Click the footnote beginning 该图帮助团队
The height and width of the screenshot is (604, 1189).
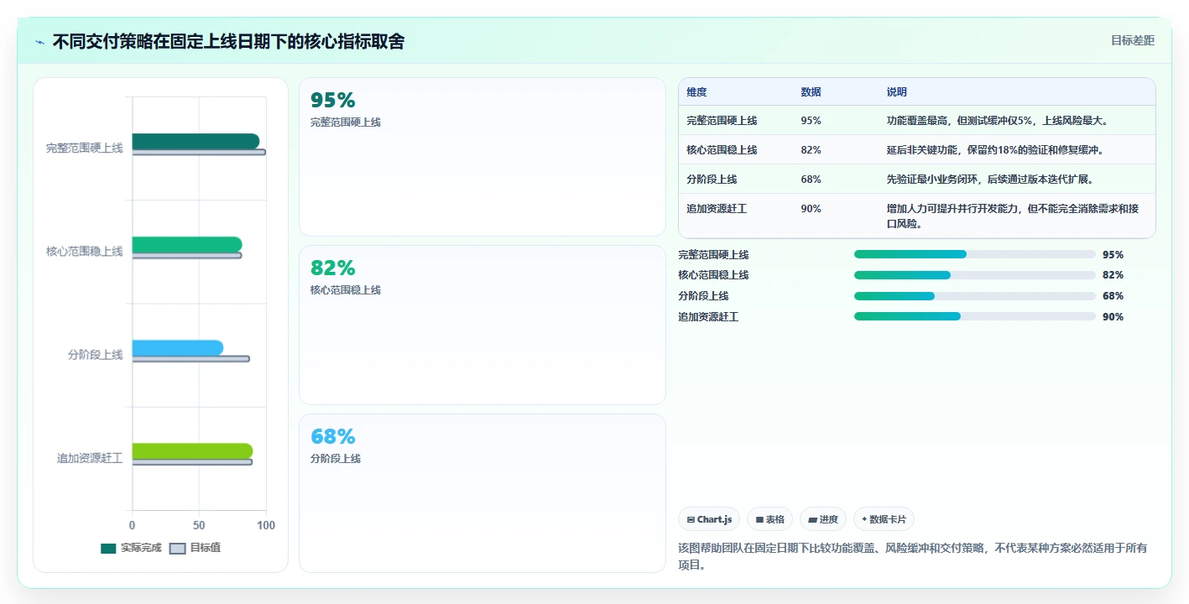pos(912,556)
